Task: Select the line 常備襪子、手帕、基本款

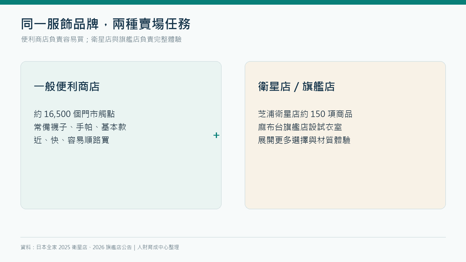Action: tap(80, 127)
